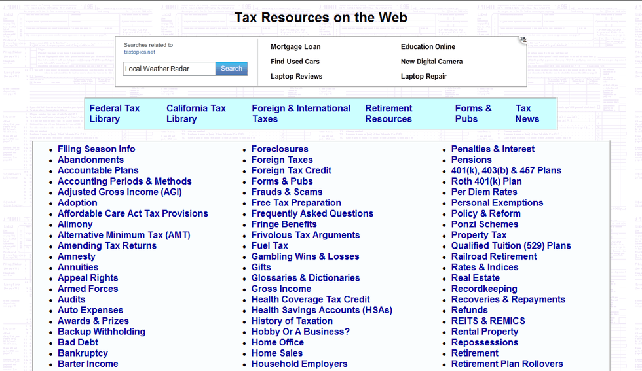Open the Roth 401(k) Plan topic
The image size is (642, 371).
[x=486, y=181]
